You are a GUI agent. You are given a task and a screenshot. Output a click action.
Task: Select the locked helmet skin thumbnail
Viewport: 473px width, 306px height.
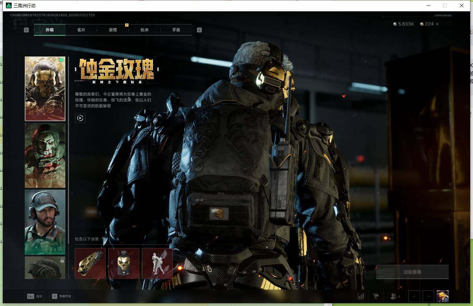point(45,268)
